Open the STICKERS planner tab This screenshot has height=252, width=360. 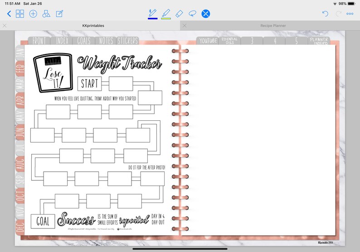(x=128, y=41)
